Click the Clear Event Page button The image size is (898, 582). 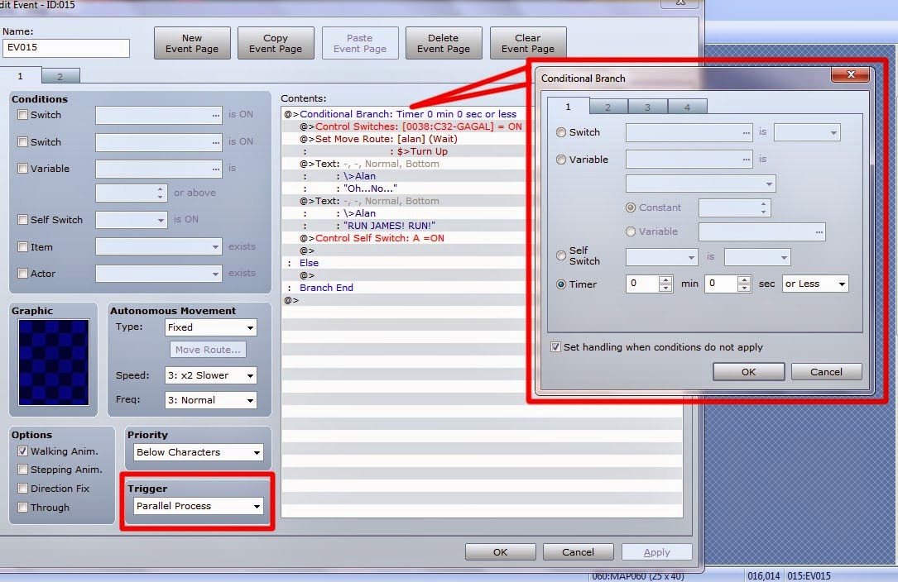527,44
